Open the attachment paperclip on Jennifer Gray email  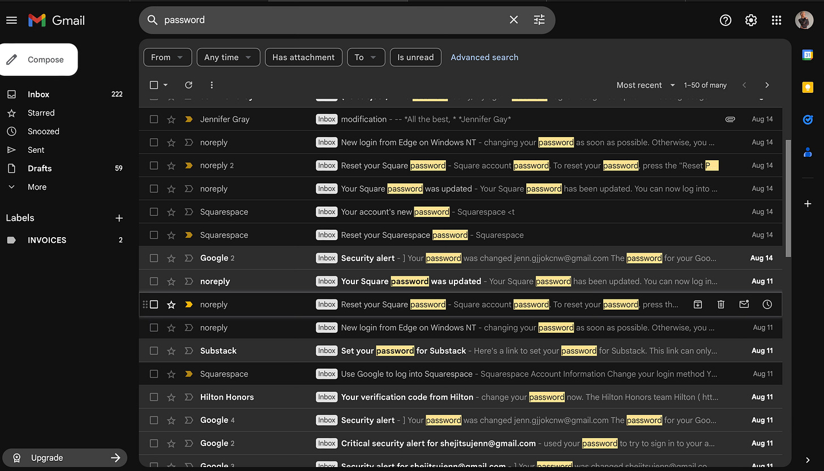(730, 119)
